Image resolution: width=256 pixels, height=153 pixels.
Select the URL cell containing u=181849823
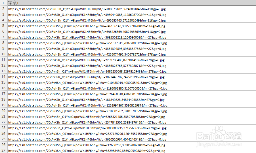click(132, 99)
